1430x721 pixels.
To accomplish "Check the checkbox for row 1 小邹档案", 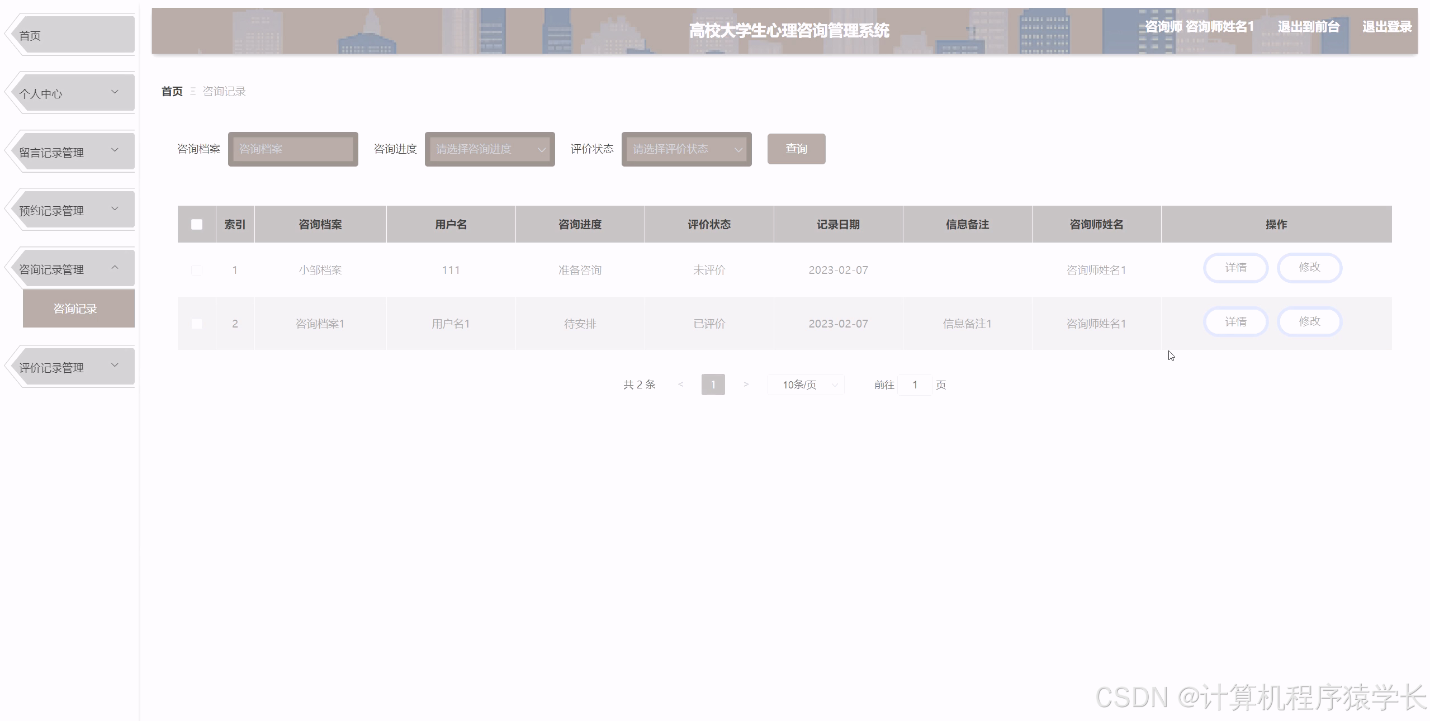I will 196,270.
